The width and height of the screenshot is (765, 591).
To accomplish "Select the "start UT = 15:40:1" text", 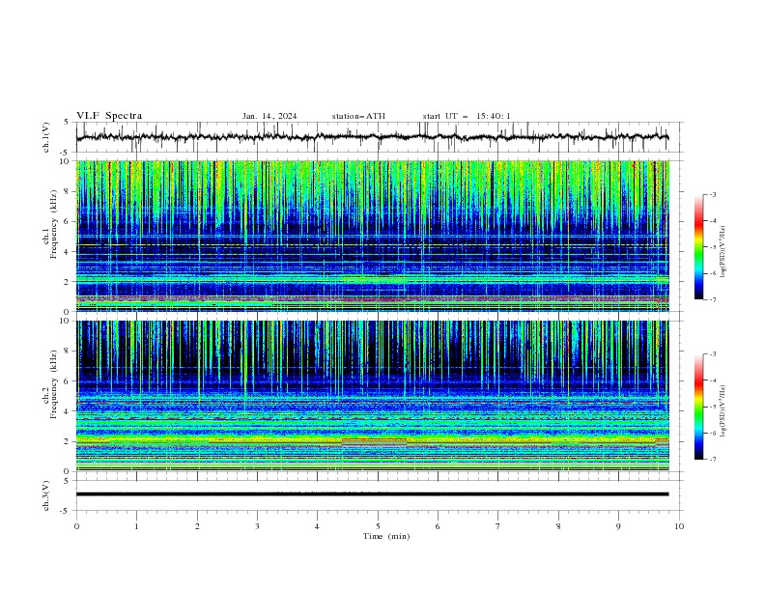I will (467, 116).
